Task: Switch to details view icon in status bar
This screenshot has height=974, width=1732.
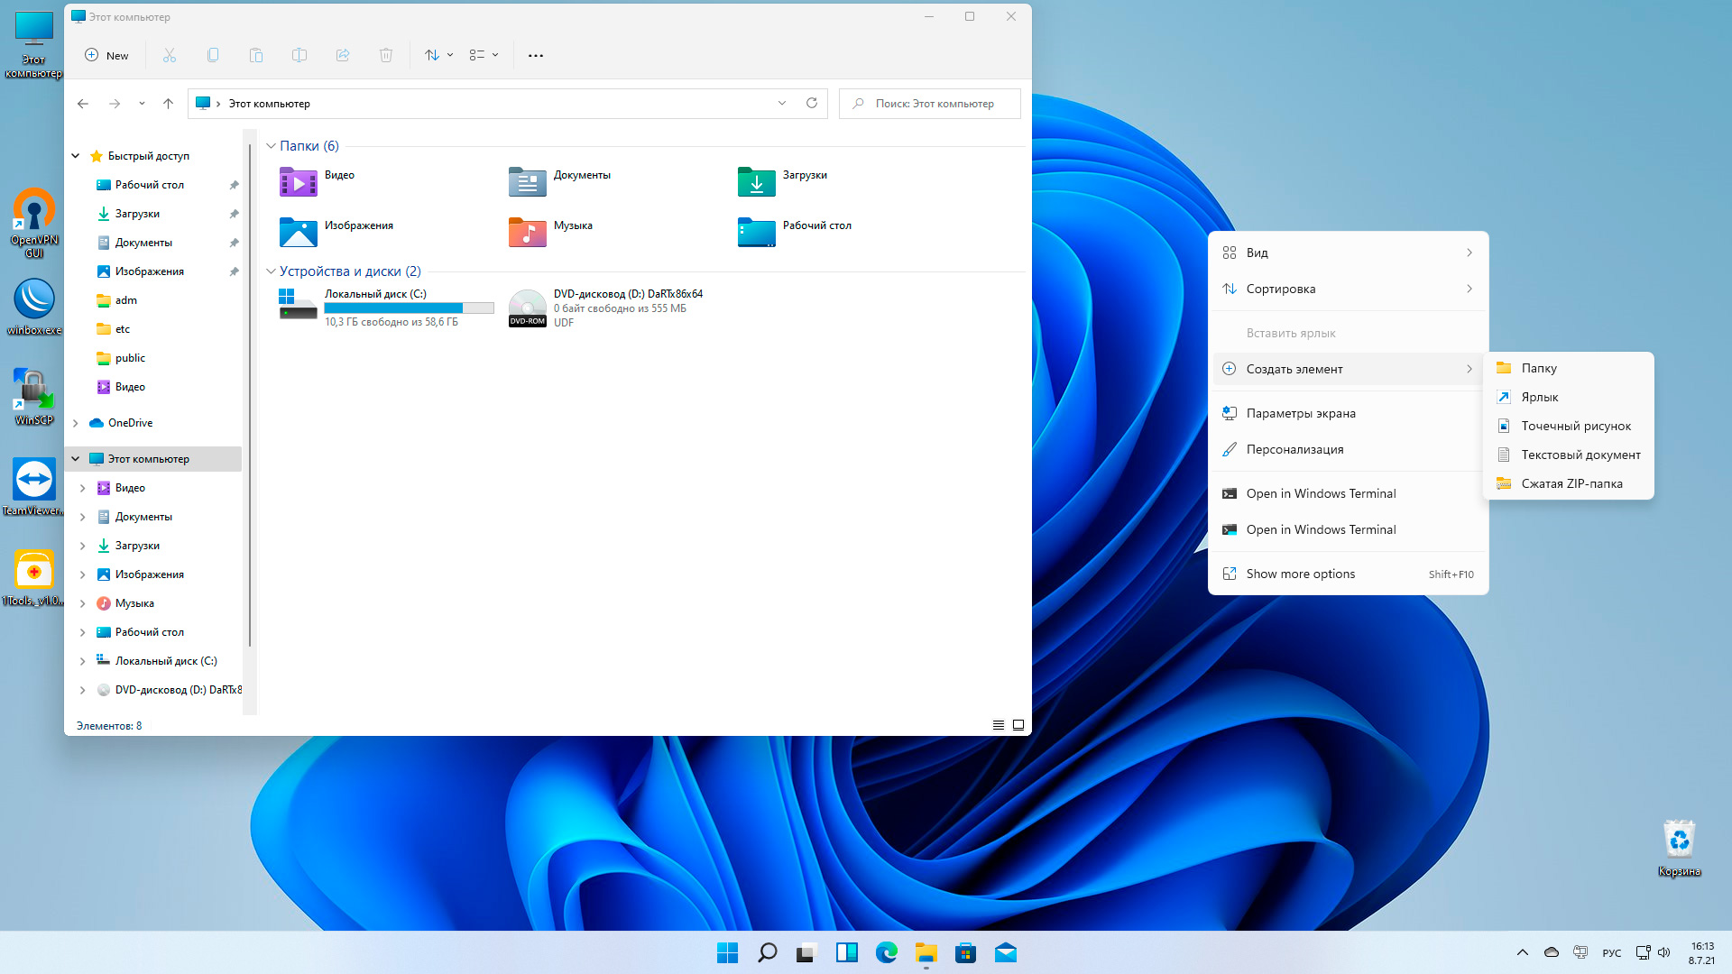Action: [999, 725]
